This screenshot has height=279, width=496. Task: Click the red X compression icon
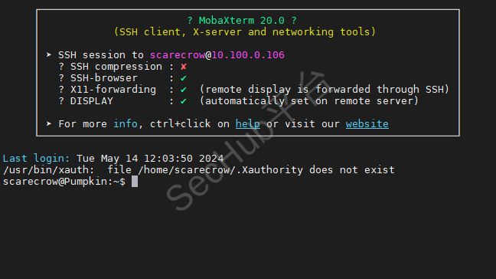tap(184, 67)
